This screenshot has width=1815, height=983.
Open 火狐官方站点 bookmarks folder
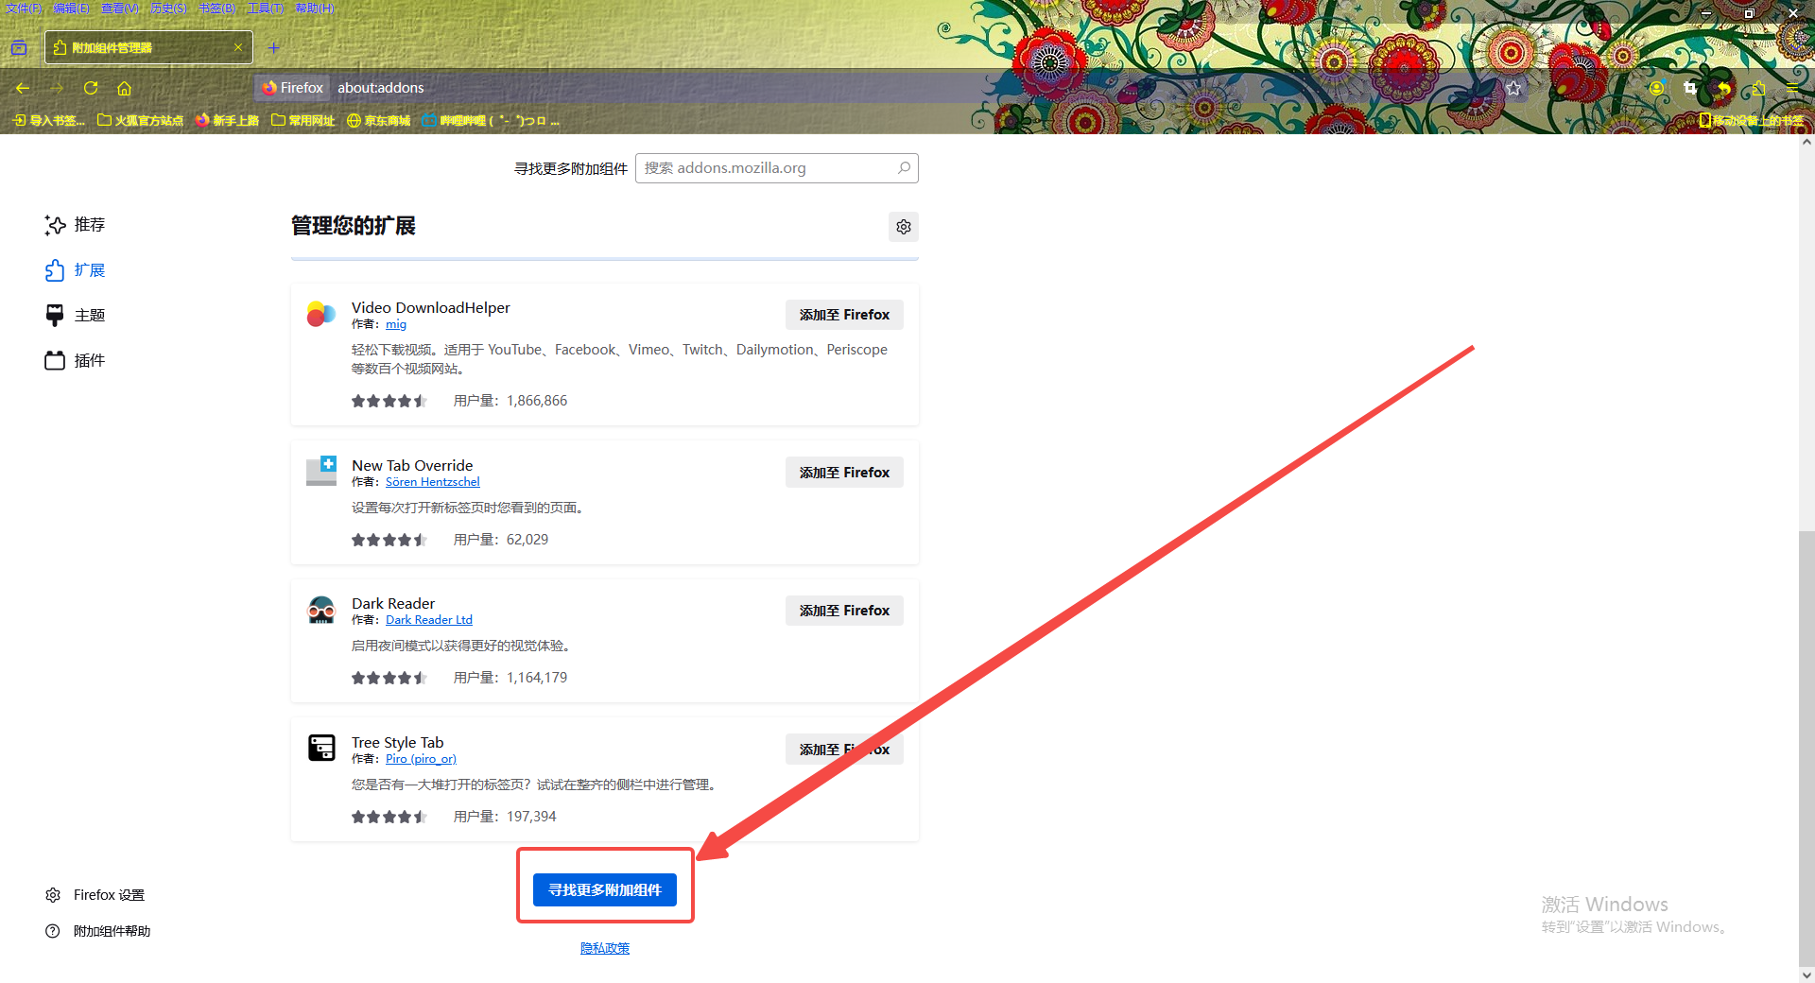141,120
